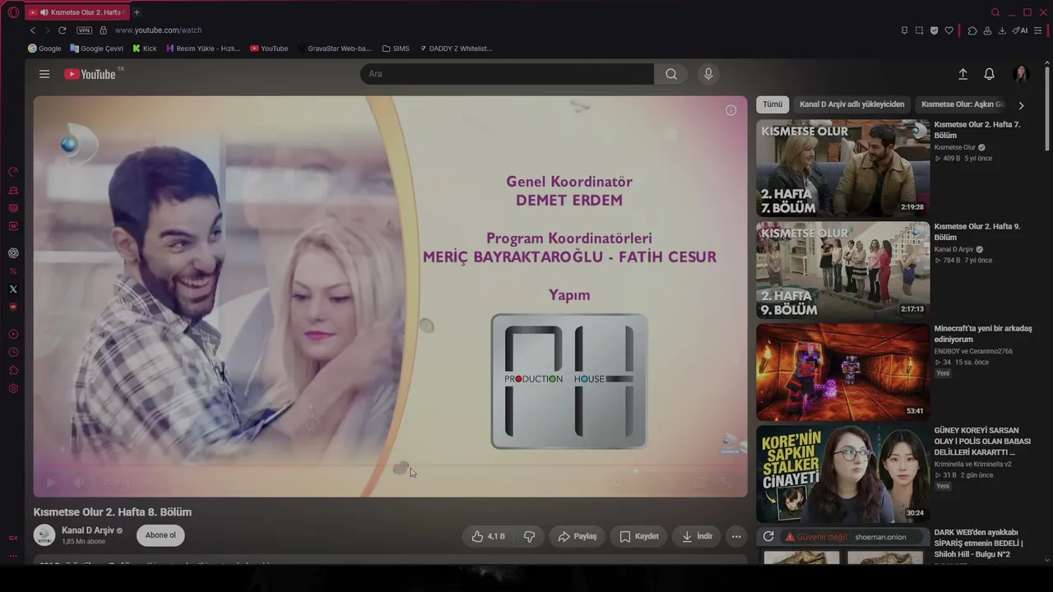Open the browser downloads icon
Screen dimensions: 1053x592
pyautogui.click(x=1002, y=30)
